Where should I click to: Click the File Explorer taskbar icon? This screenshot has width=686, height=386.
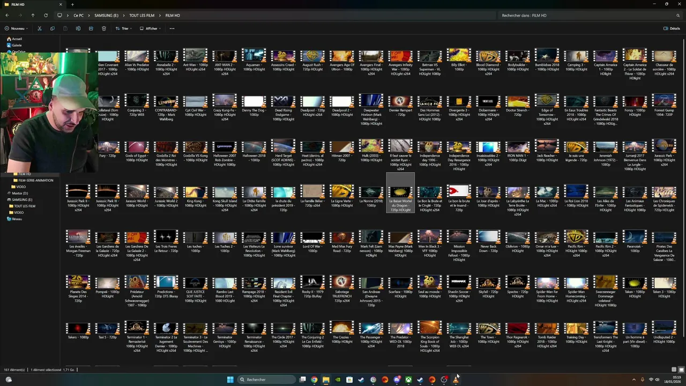tap(326, 380)
